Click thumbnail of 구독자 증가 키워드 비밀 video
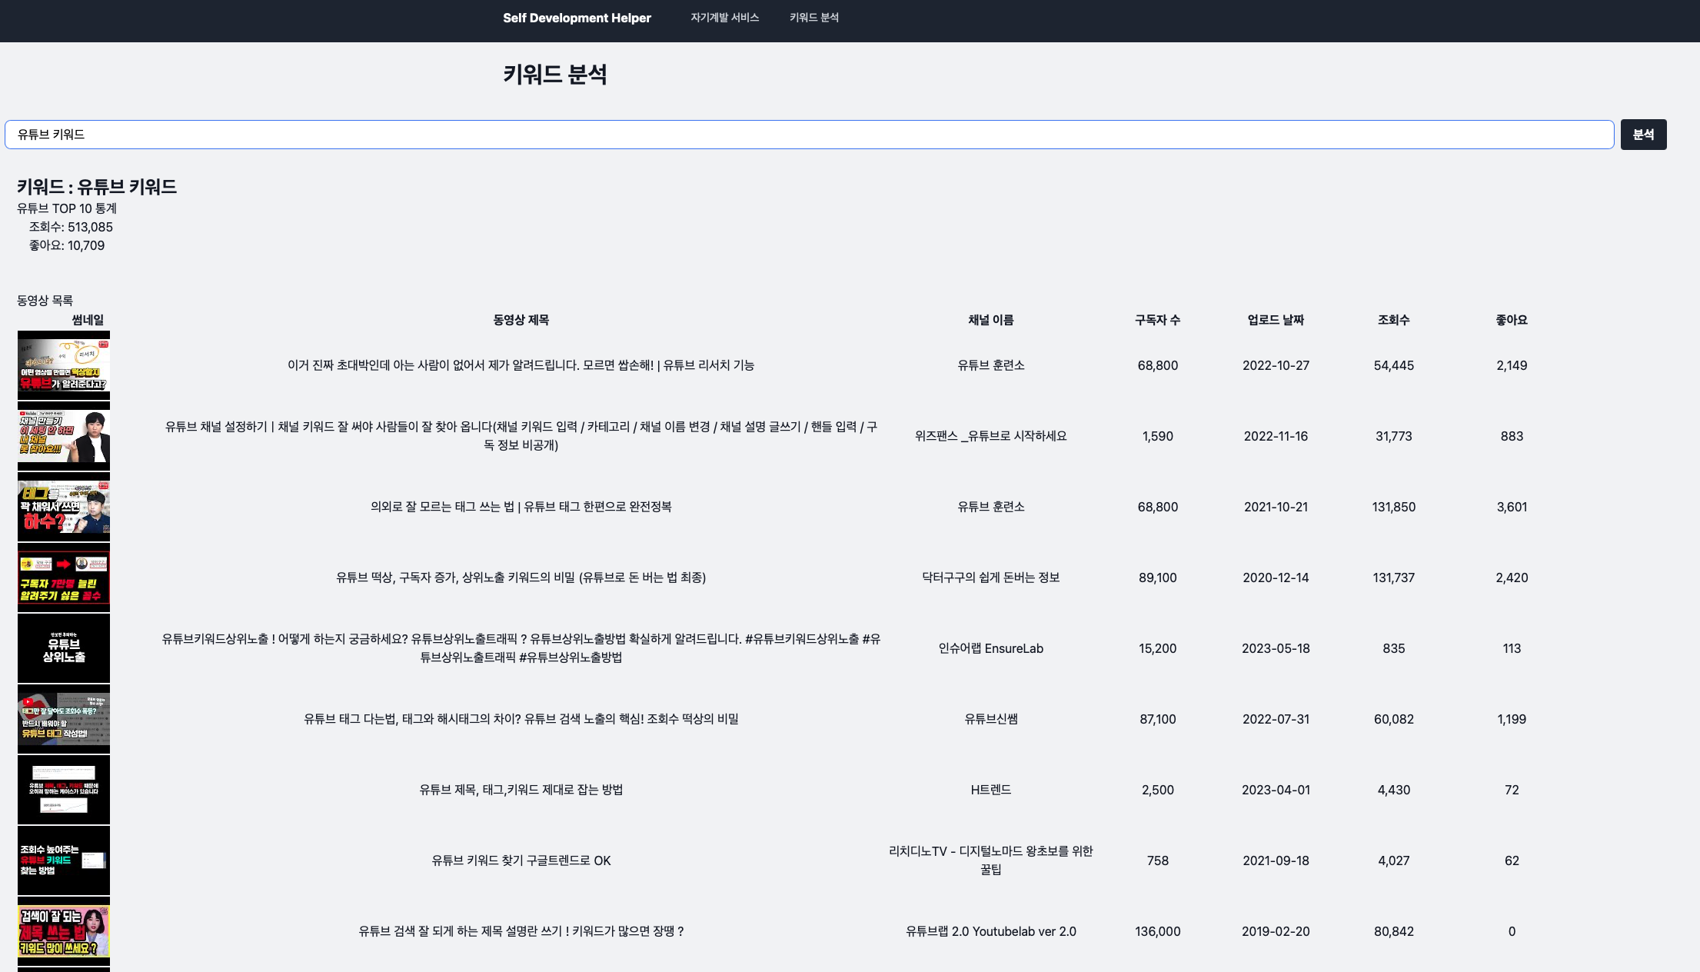Viewport: 1700px width, 972px height. coord(64,578)
